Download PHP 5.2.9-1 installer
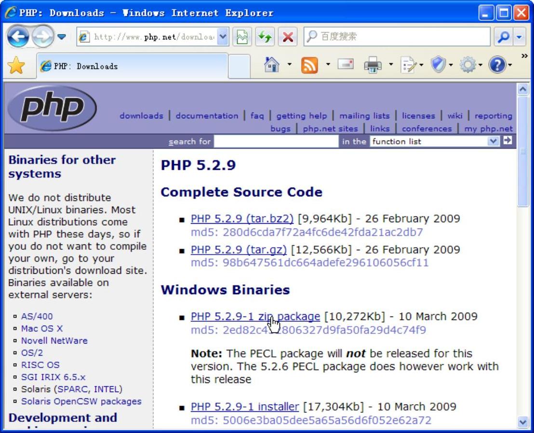Image resolution: width=534 pixels, height=433 pixels. 244,407
